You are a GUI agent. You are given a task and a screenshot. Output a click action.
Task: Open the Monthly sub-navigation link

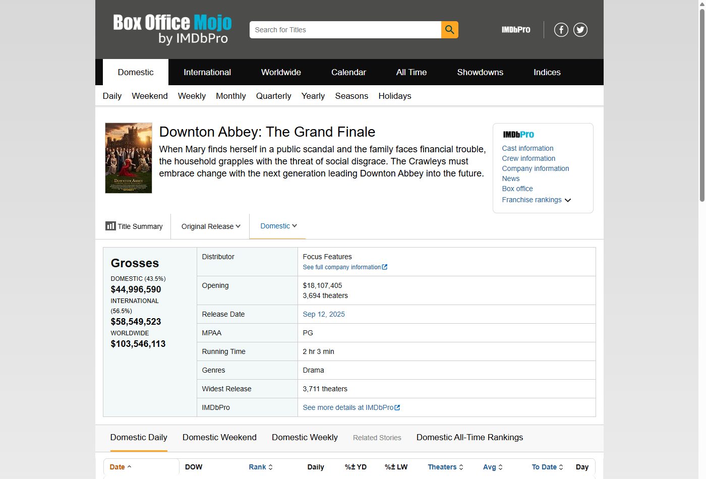(231, 96)
